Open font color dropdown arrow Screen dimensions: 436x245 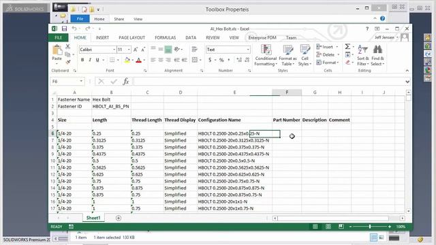point(144,60)
